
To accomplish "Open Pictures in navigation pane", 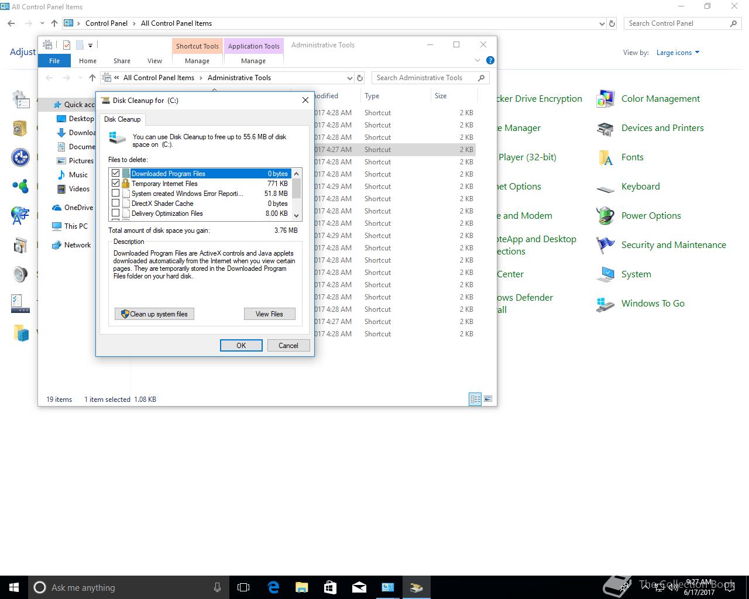I will [x=75, y=161].
